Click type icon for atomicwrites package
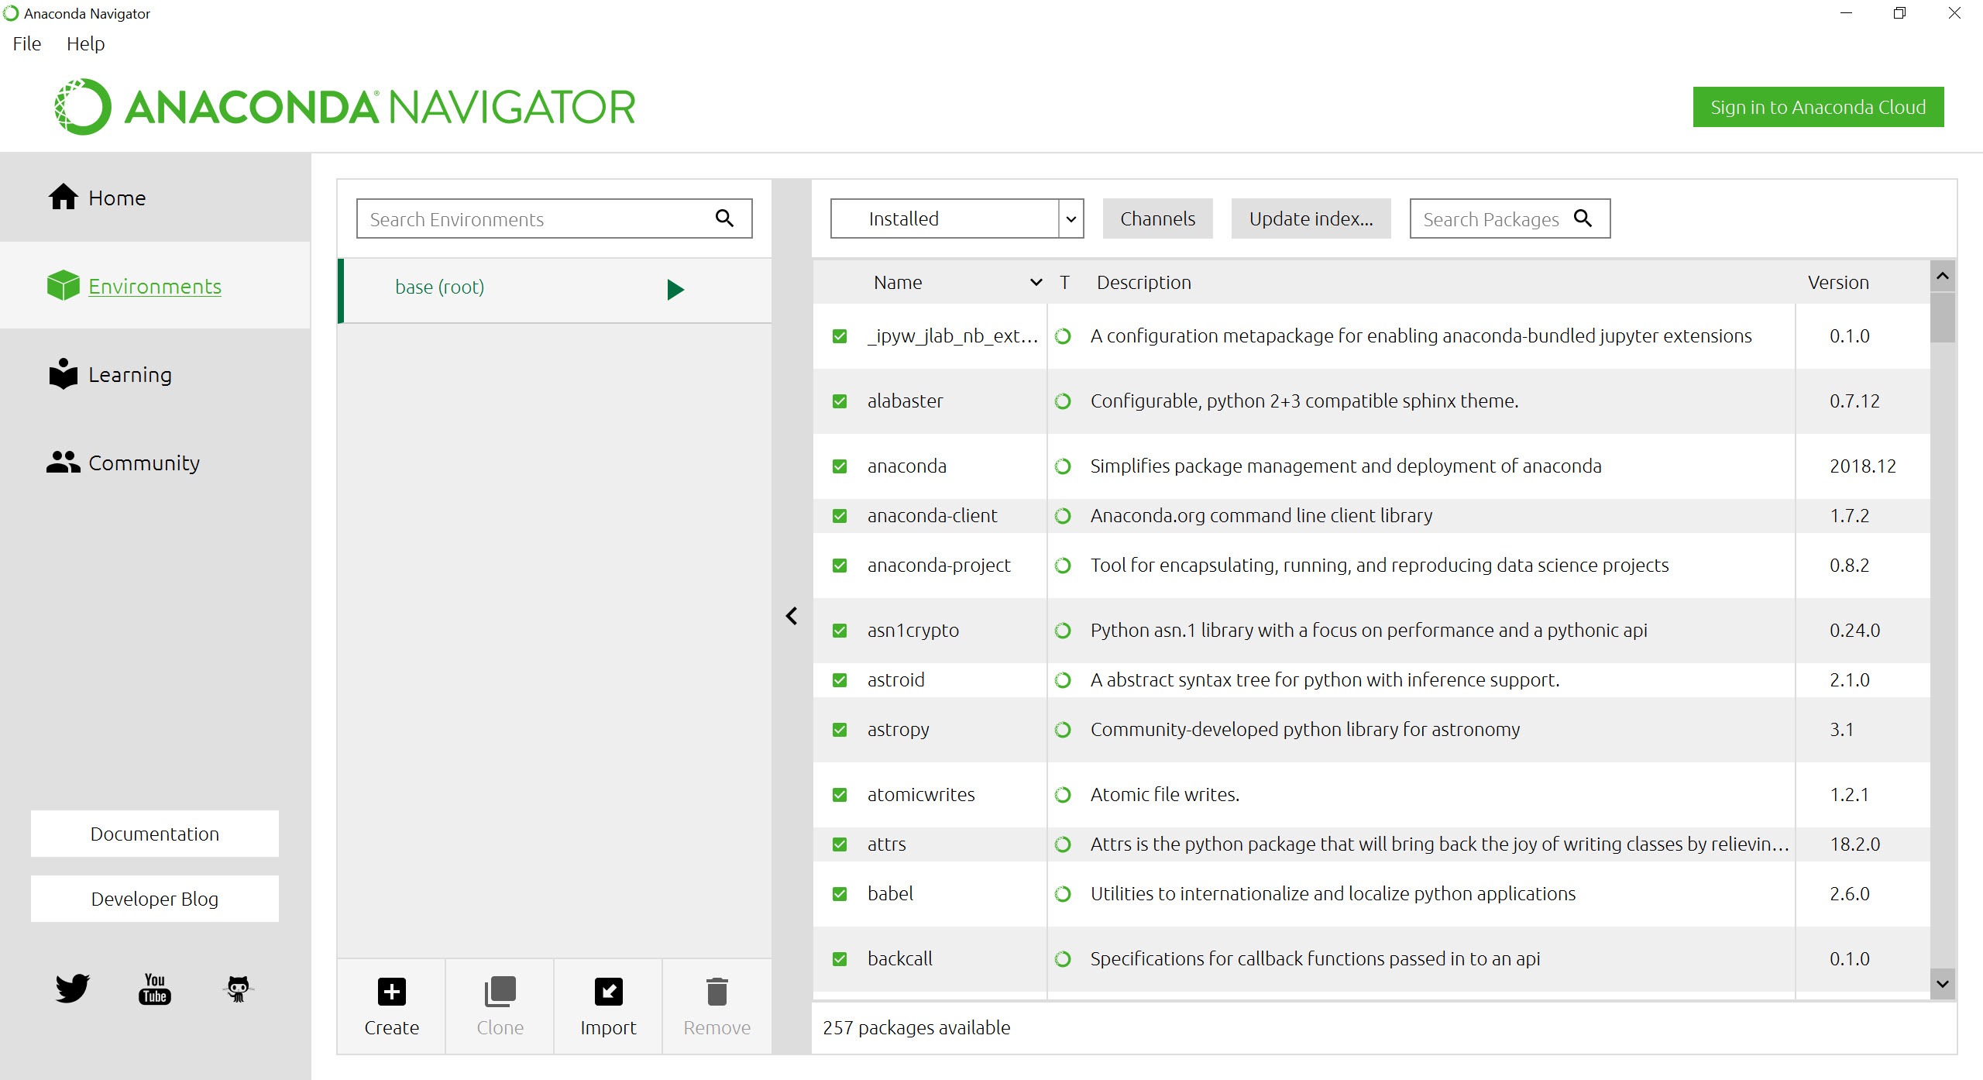Screen dimensions: 1983x1080 click(x=1064, y=795)
